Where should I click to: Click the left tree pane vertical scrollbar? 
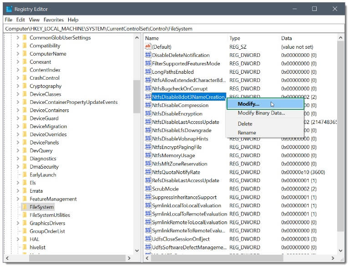[x=137, y=96]
